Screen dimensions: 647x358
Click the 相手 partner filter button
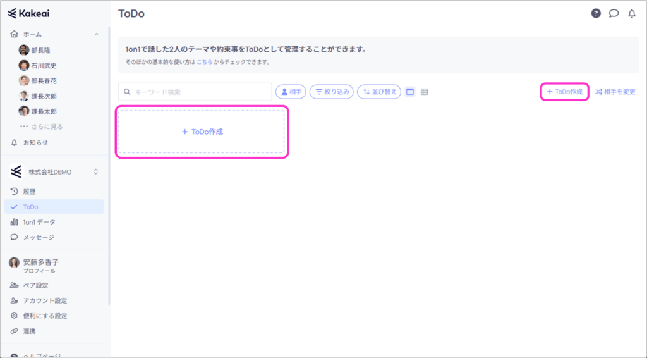coord(291,92)
